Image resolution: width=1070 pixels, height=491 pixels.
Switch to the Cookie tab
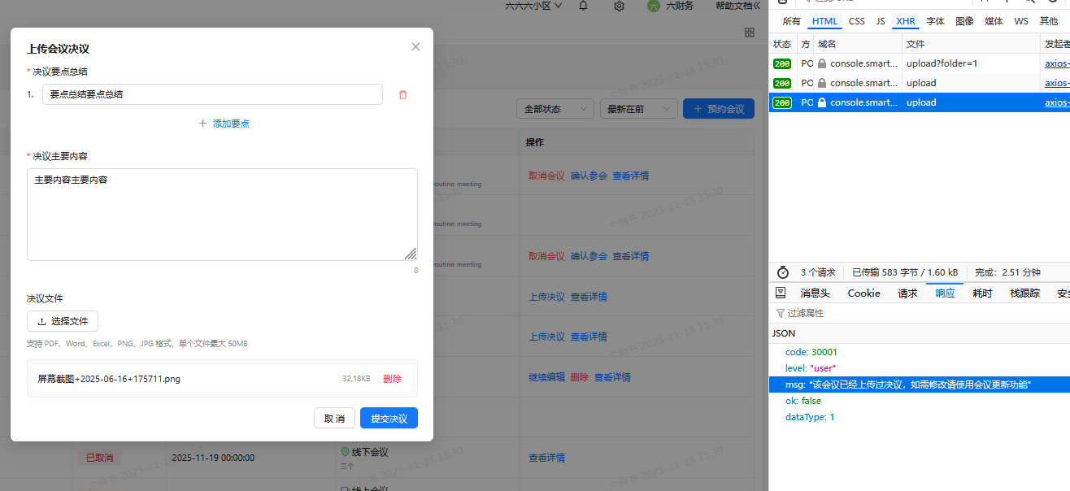point(863,293)
